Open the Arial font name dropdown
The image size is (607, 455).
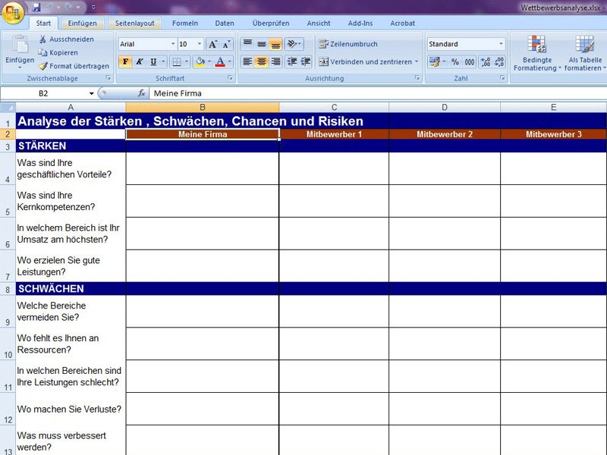[x=173, y=44]
